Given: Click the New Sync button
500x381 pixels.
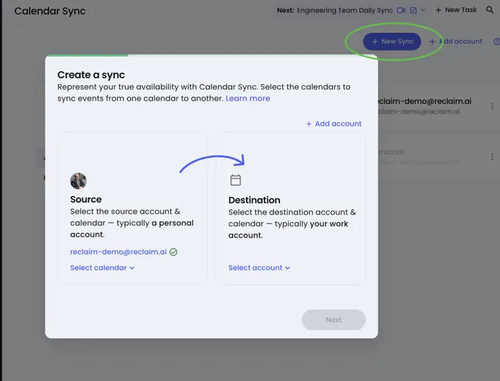Looking at the screenshot, I should [392, 42].
